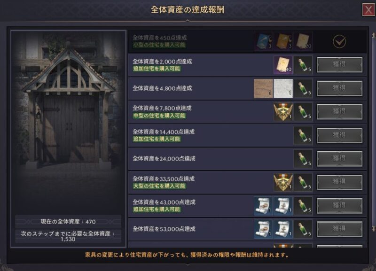Select the purple paper icon in 2,000-point row
This screenshot has height=271, width=376.
283,65
